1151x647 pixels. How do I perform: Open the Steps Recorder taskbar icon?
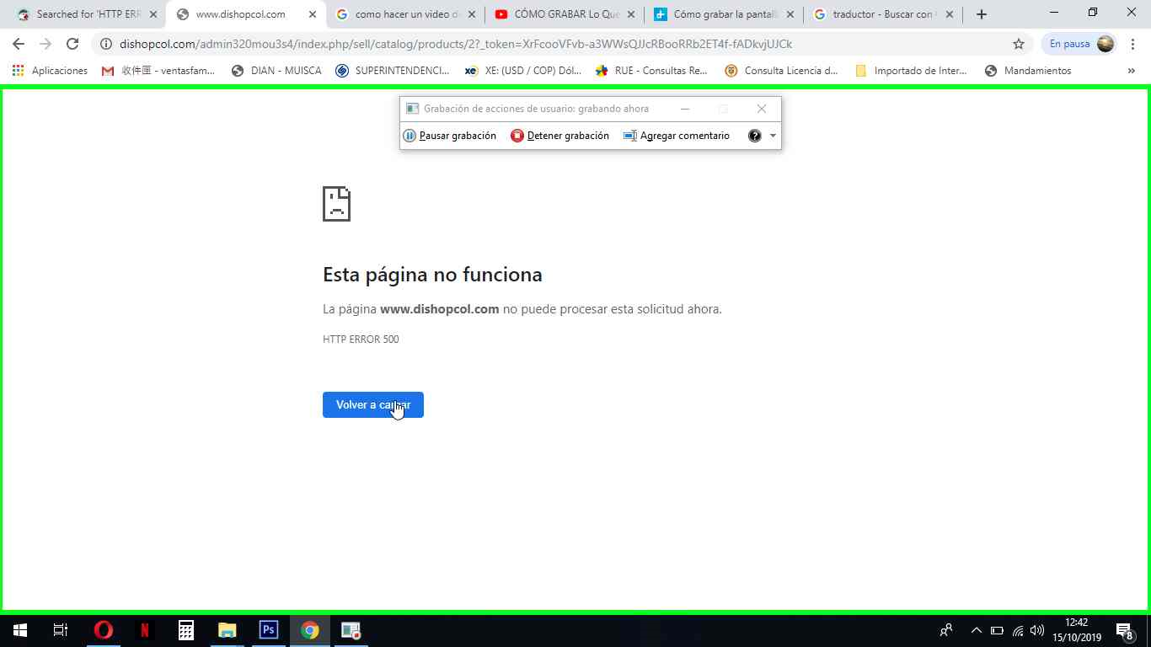[351, 630]
